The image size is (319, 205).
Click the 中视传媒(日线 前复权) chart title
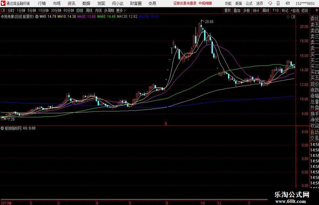17,16
